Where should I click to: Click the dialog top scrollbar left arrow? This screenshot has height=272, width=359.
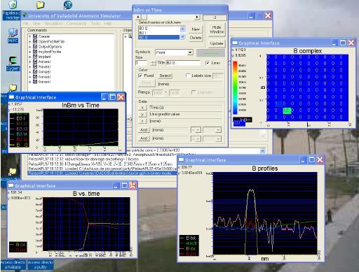tap(138, 17)
